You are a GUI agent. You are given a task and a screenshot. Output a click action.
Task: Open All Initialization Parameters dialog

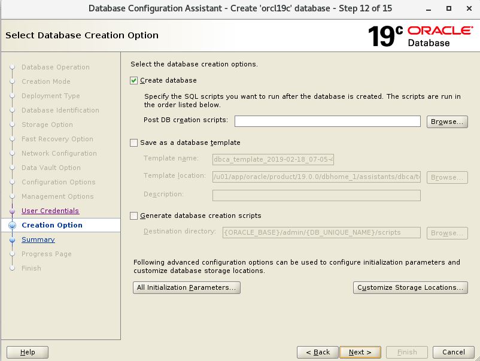tap(186, 287)
